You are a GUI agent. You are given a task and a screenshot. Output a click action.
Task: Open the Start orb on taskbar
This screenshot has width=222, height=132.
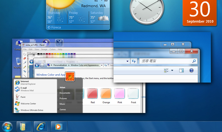coord(7,127)
